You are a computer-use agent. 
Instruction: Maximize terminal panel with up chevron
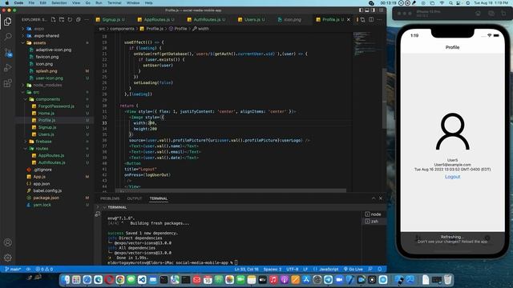(x=374, y=198)
